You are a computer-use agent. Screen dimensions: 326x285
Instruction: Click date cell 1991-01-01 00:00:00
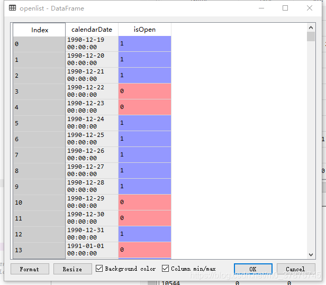(92, 250)
